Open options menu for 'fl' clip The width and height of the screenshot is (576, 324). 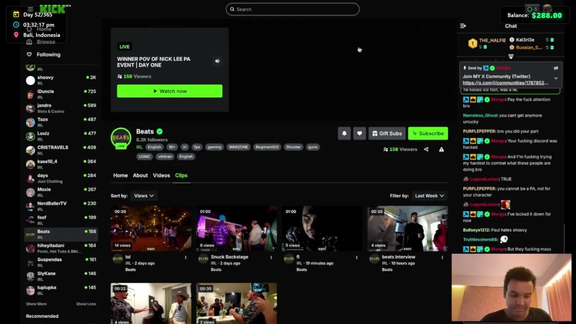click(356, 257)
